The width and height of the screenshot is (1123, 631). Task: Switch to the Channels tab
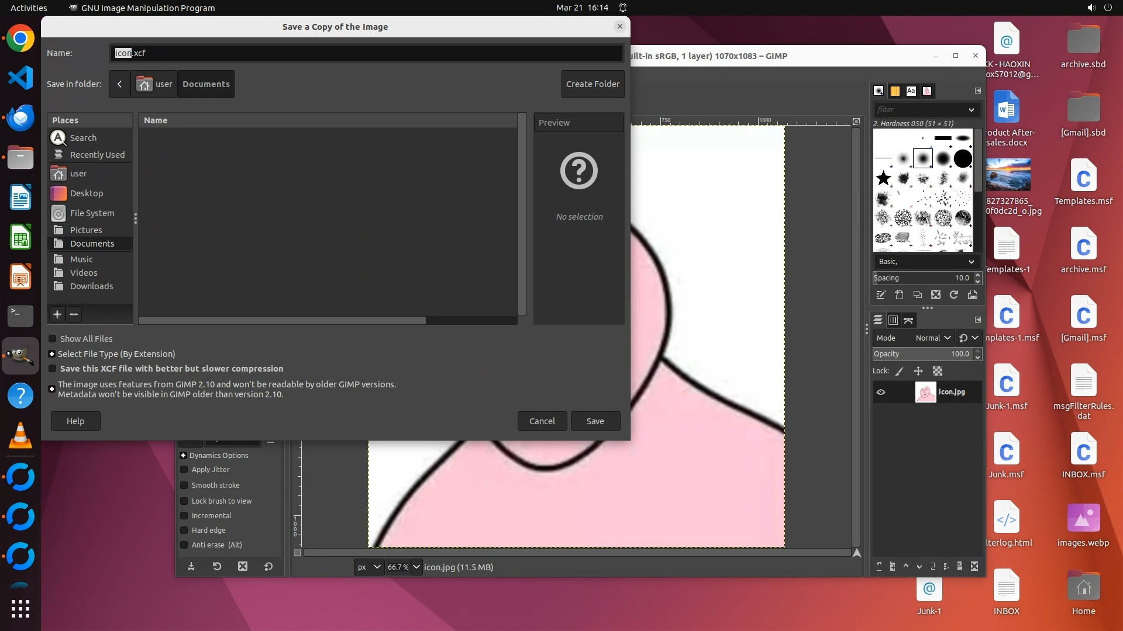(893, 320)
